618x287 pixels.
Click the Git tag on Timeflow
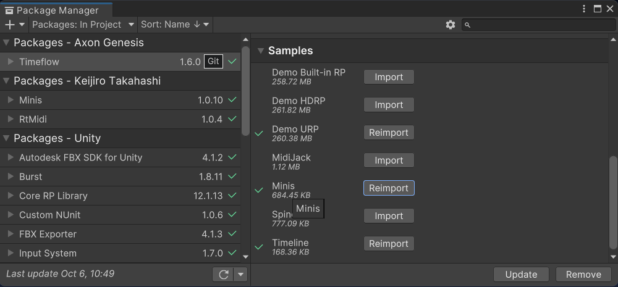pyautogui.click(x=213, y=62)
